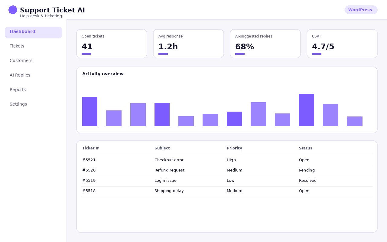
Task: Select the Login issue ticket #5519
Action: click(x=227, y=181)
